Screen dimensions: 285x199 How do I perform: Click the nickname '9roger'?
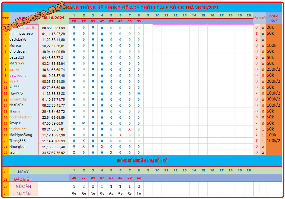tap(15, 123)
